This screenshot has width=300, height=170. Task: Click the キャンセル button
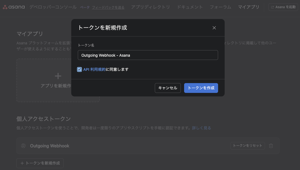point(168,88)
